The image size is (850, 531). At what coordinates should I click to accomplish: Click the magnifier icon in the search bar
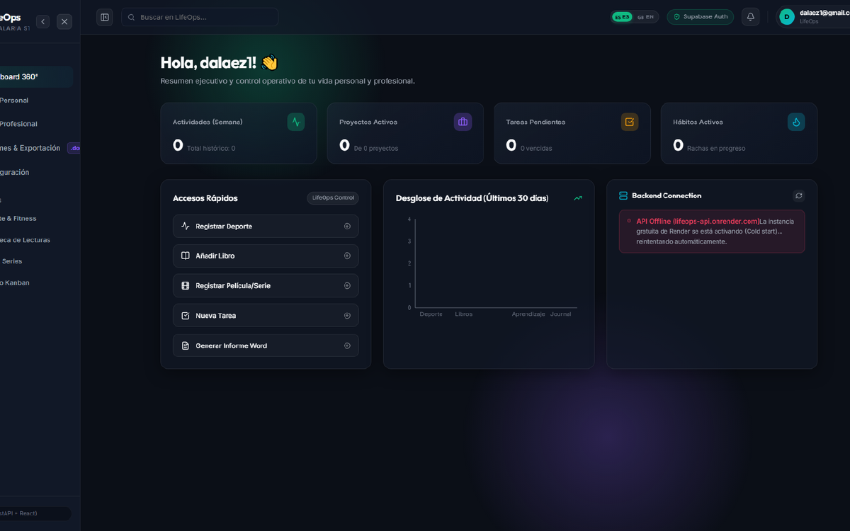click(131, 17)
